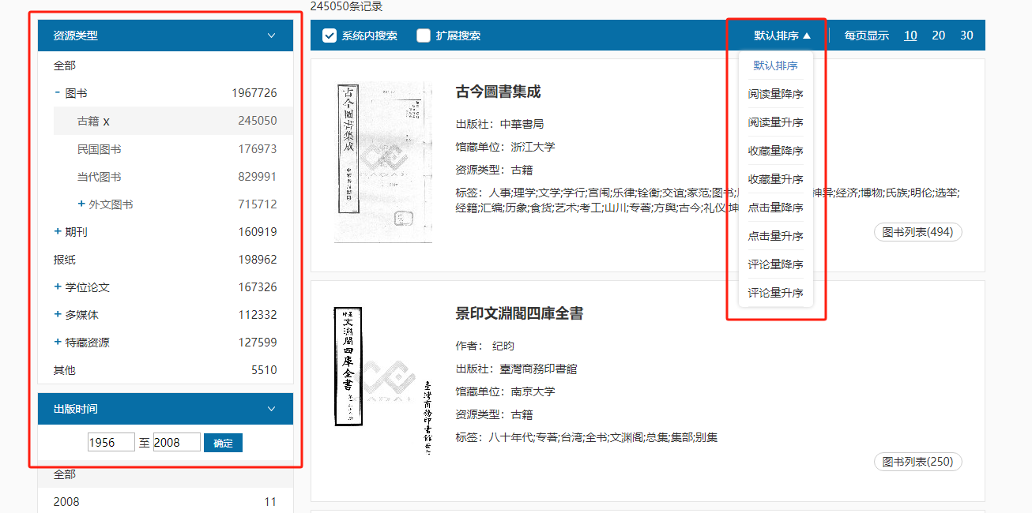
Task: Open 图书列表(494) for 古今圖書集成
Action: tap(917, 232)
